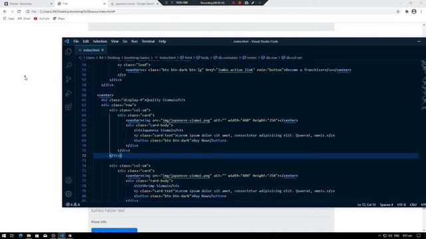Image resolution: width=426 pixels, height=239 pixels.
Task: Open Task View on the taskbar
Action: (x=12, y=236)
